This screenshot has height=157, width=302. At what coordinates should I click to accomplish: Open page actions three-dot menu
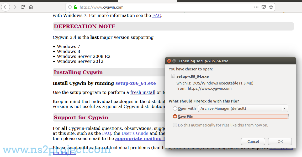coord(256,7)
